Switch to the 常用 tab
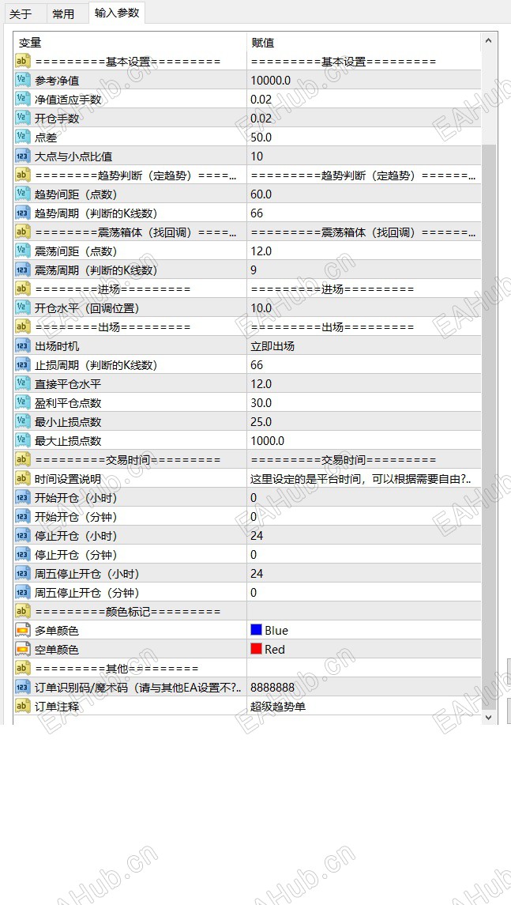Viewport: 511px width, 905px height. pos(63,14)
